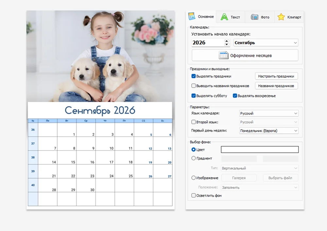Switch to the Текст tab
Screen dimensions: 327x231
[231, 17]
